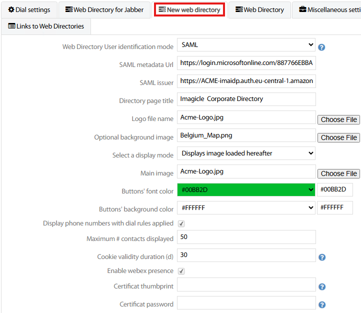
Task: Expand Buttons' background color dropdown
Action: pos(246,207)
